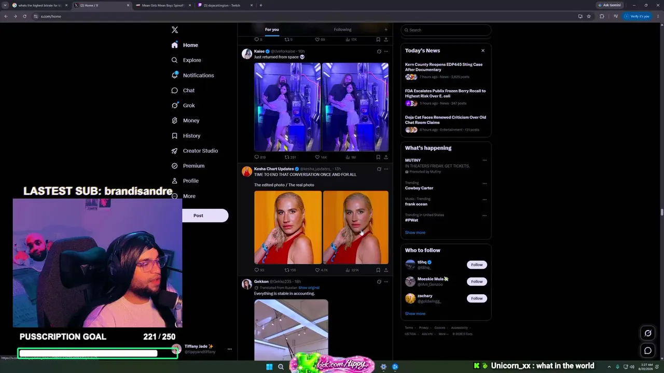The height and width of the screenshot is (373, 664).
Task: Open the edited Kesha photo on the left
Action: (x=288, y=227)
